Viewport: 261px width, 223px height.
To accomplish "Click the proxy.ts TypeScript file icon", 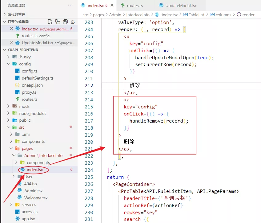I will pos(17,92).
